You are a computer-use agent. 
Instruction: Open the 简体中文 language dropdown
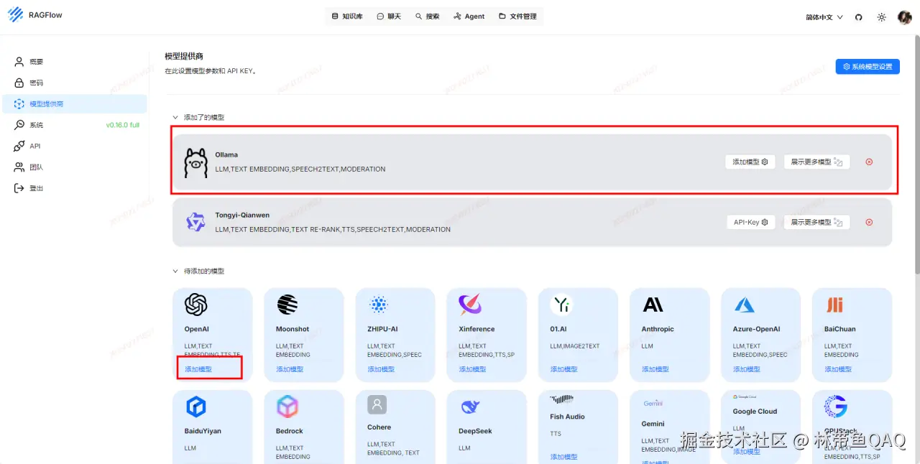824,17
